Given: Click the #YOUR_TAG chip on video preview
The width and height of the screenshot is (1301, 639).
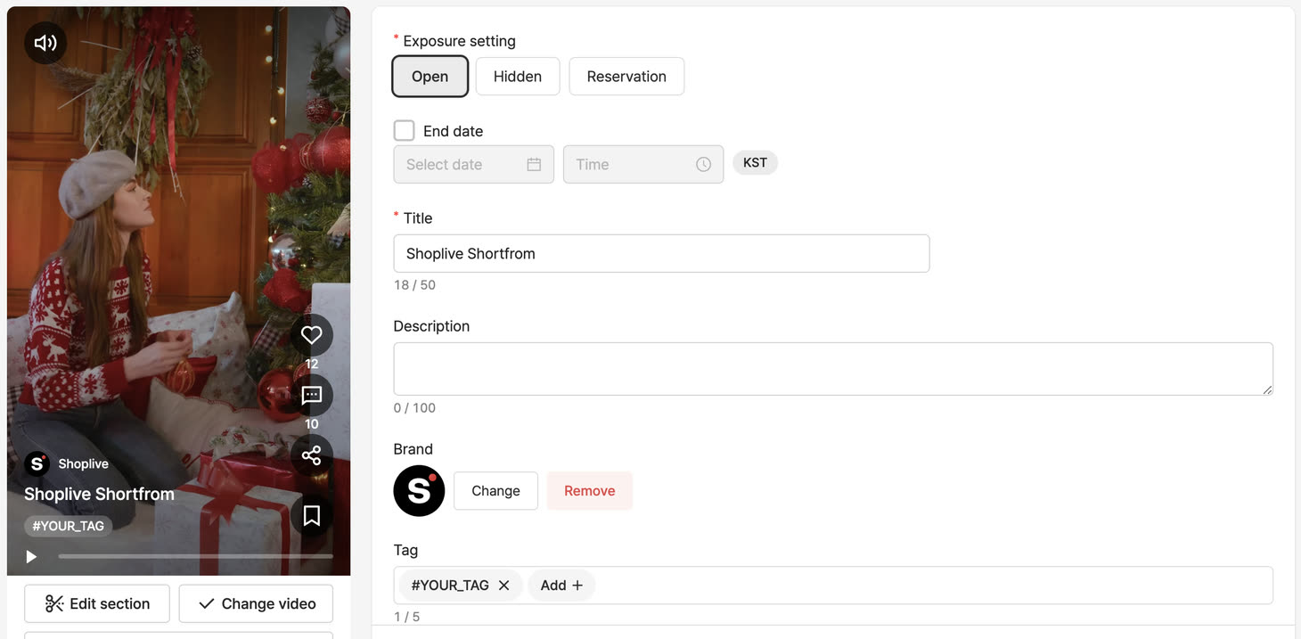Looking at the screenshot, I should [x=69, y=526].
